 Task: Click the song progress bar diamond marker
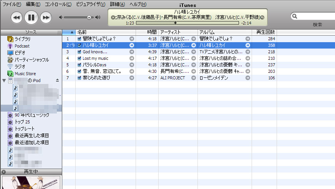pos(175,23)
